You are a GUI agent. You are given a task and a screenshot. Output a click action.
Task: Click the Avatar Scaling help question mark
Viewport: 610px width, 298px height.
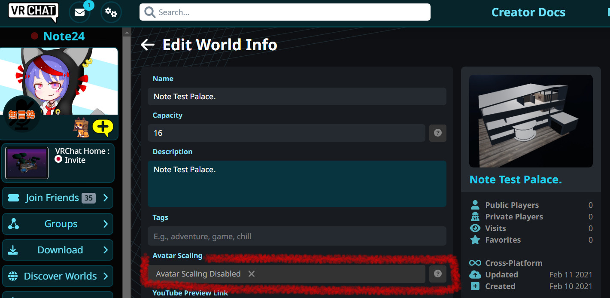(x=437, y=274)
